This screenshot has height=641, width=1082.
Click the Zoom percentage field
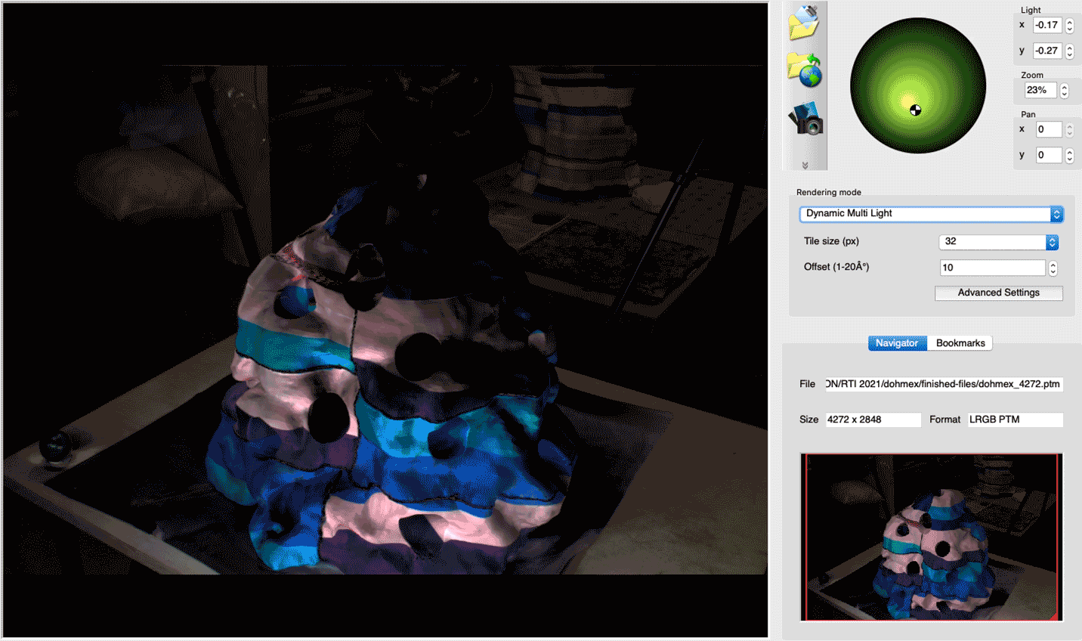tap(1040, 90)
